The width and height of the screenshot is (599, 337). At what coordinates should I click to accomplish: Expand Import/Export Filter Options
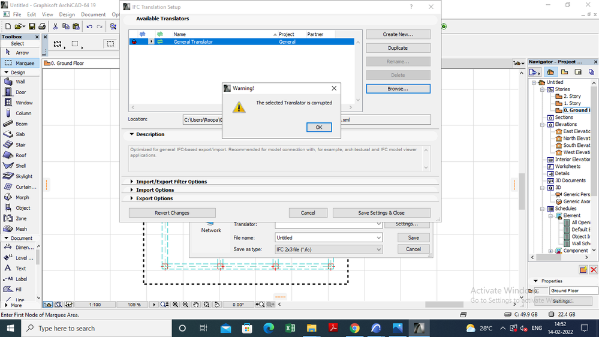pos(132,182)
